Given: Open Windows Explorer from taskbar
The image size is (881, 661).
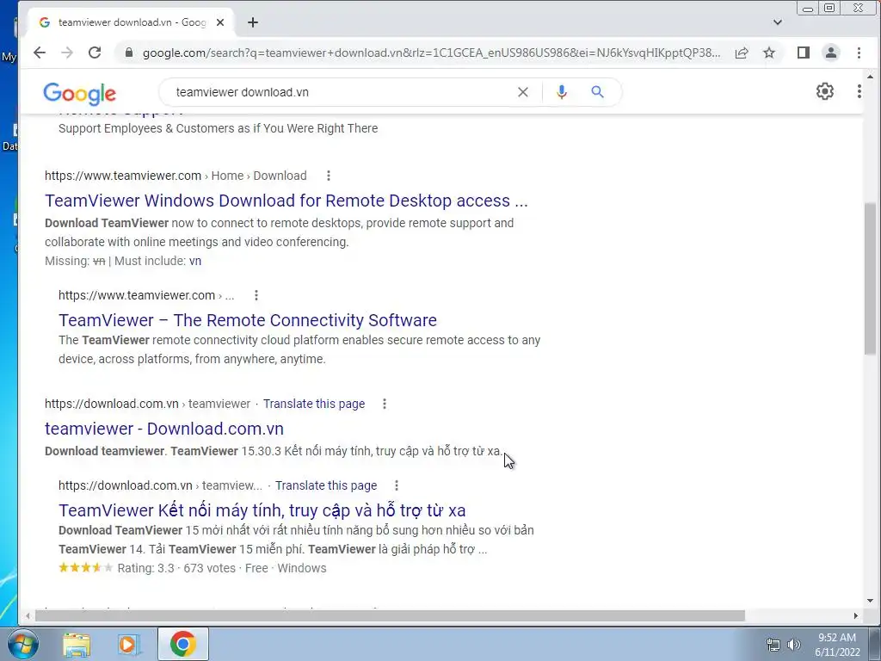Looking at the screenshot, I should (77, 644).
